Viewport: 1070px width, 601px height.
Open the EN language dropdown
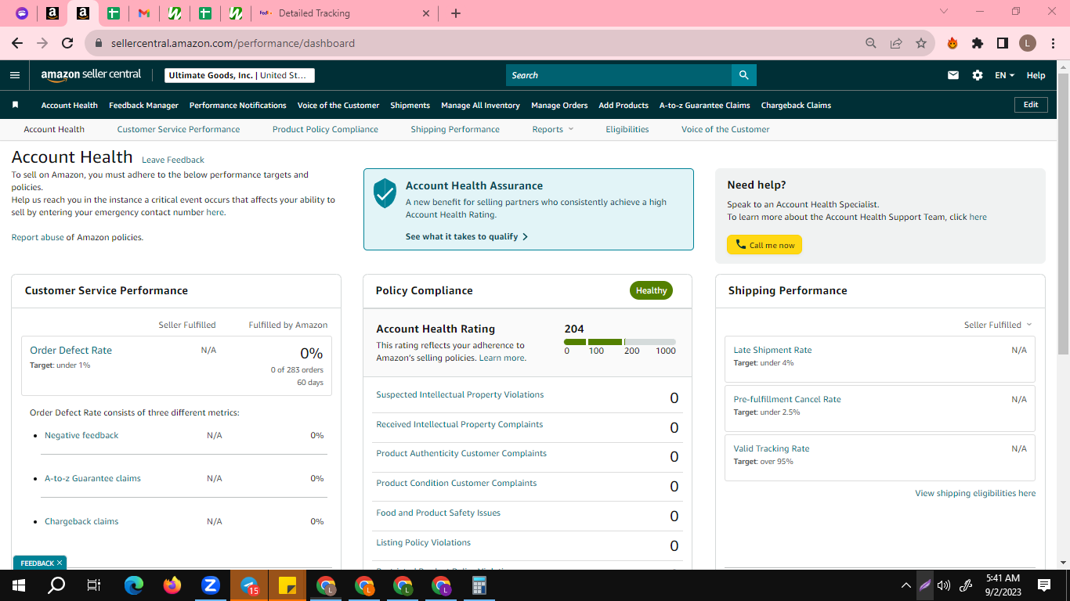point(1004,75)
